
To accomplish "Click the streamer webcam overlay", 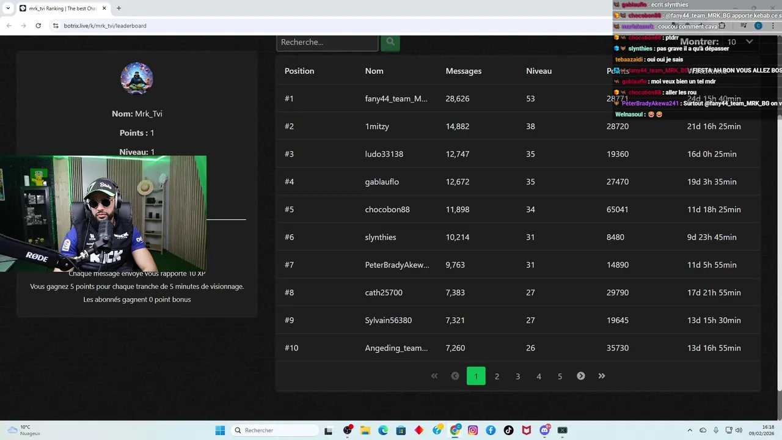I will pyautogui.click(x=103, y=213).
